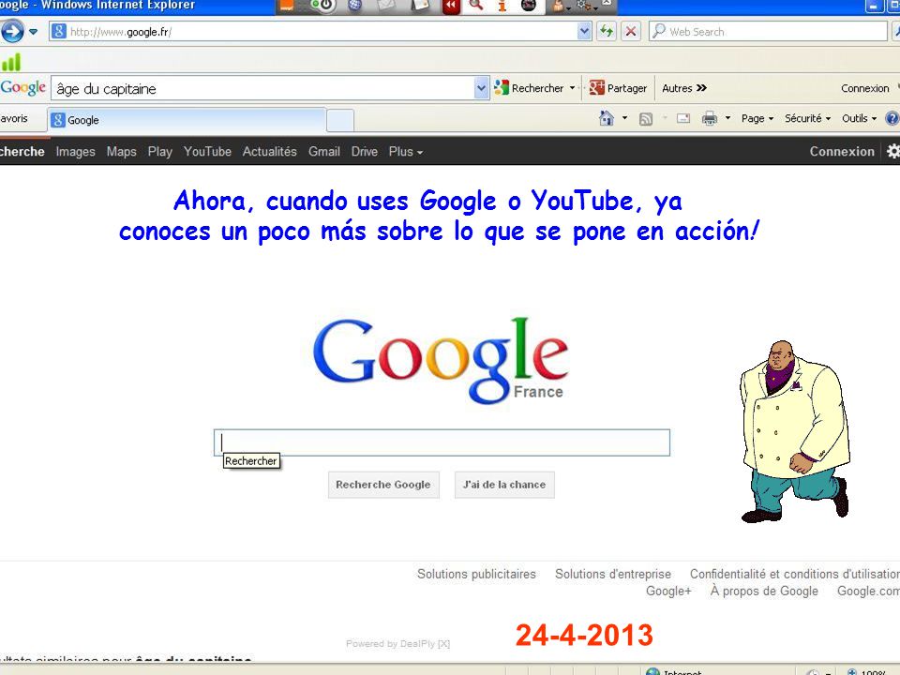Click the Favoris button

pos(14,118)
